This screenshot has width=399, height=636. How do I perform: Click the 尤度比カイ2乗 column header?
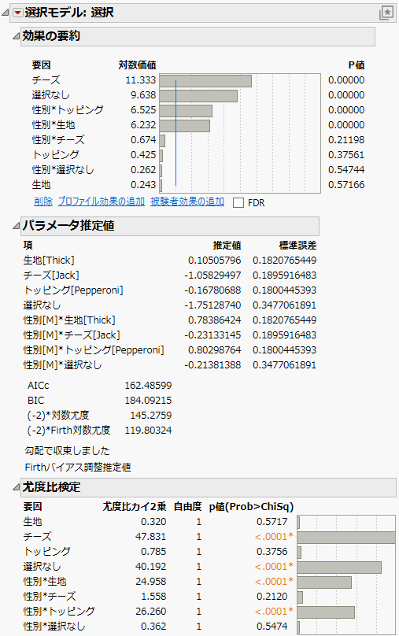click(135, 507)
